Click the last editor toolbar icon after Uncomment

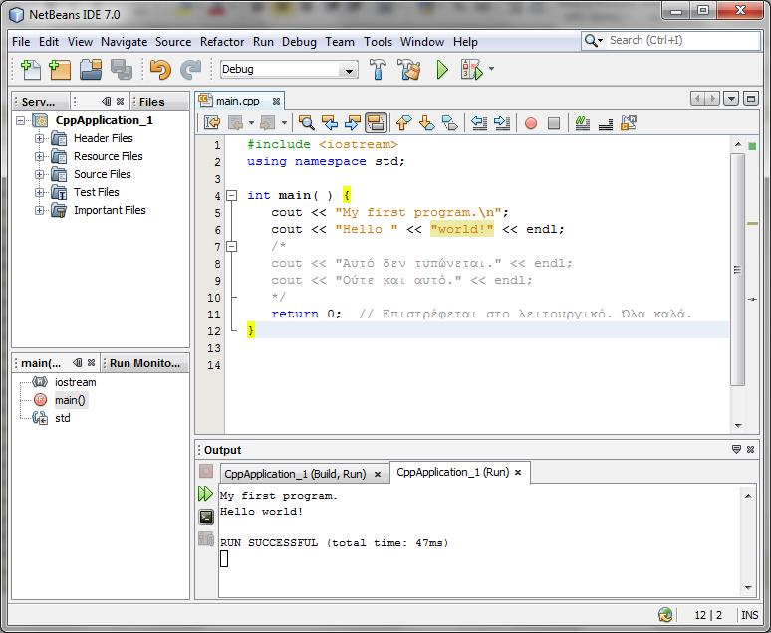pyautogui.click(x=629, y=122)
